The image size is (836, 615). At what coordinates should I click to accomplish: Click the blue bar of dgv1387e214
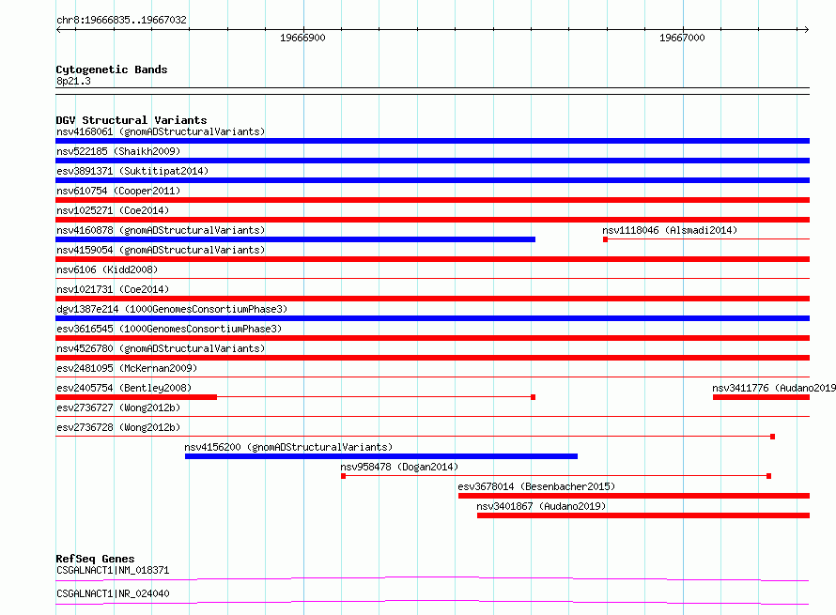(432, 318)
